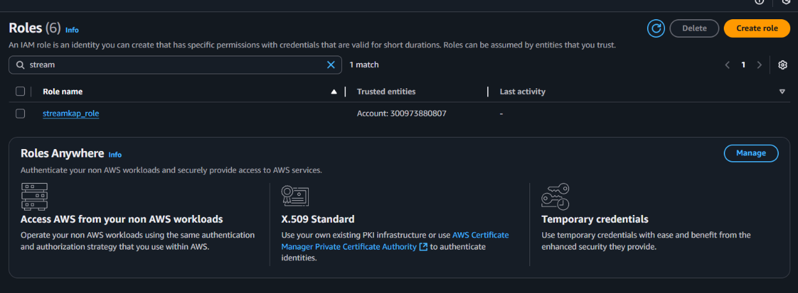Toggle the select-all roles checkbox
The width and height of the screenshot is (798, 293).
[20, 91]
